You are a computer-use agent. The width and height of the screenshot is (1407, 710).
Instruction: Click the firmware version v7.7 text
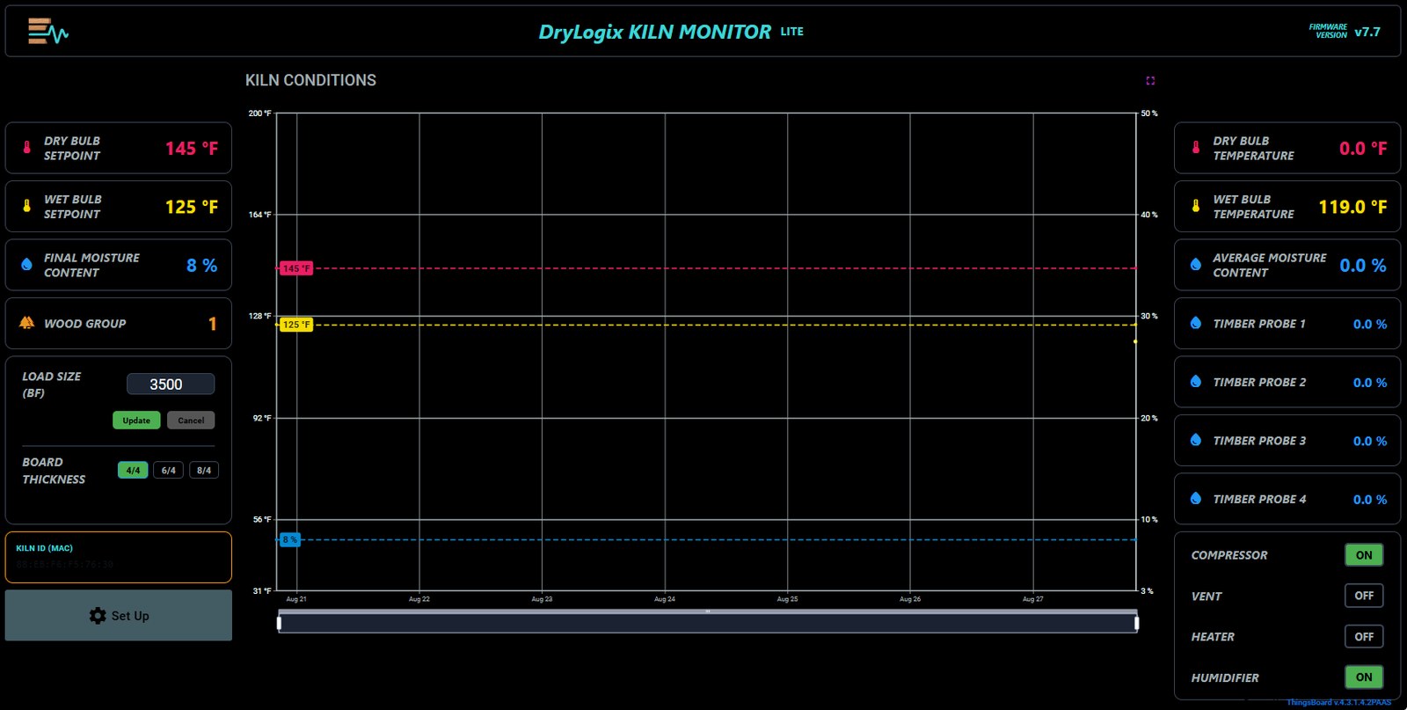tap(1367, 32)
